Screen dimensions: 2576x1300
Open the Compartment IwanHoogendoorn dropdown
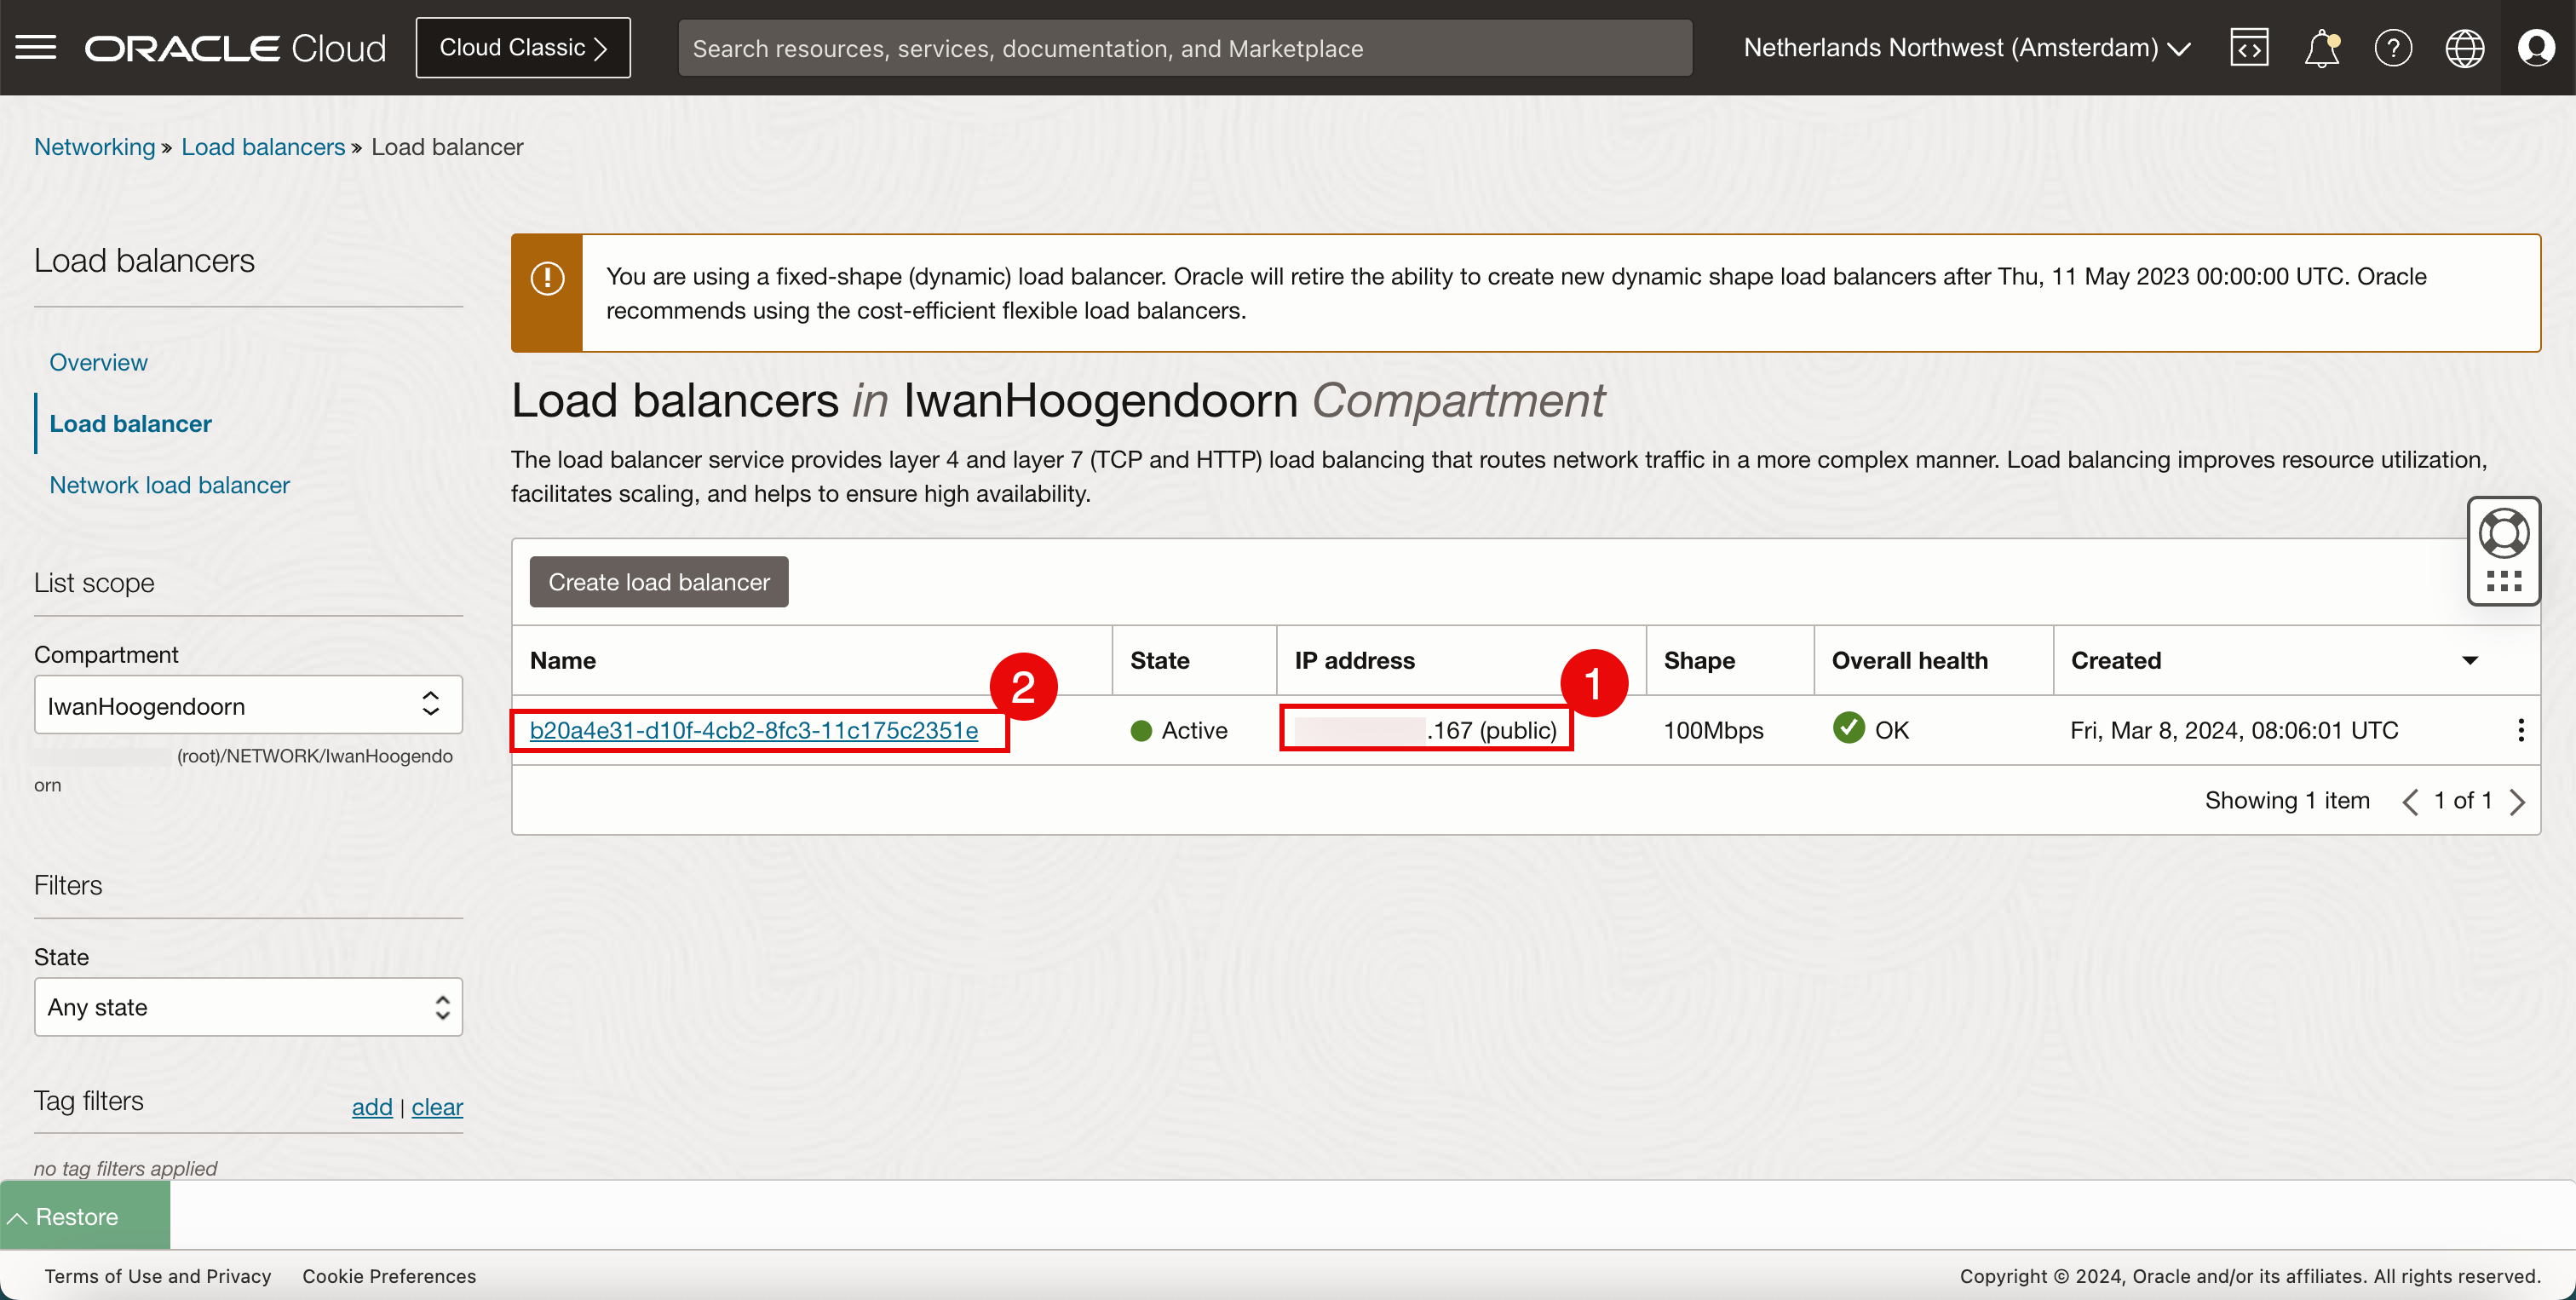click(248, 705)
